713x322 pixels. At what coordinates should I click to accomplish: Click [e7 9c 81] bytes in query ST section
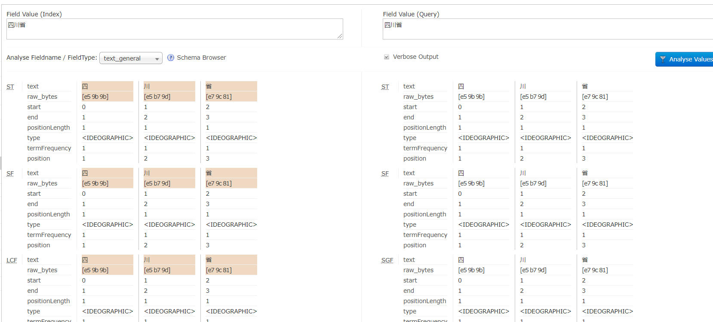pos(595,97)
